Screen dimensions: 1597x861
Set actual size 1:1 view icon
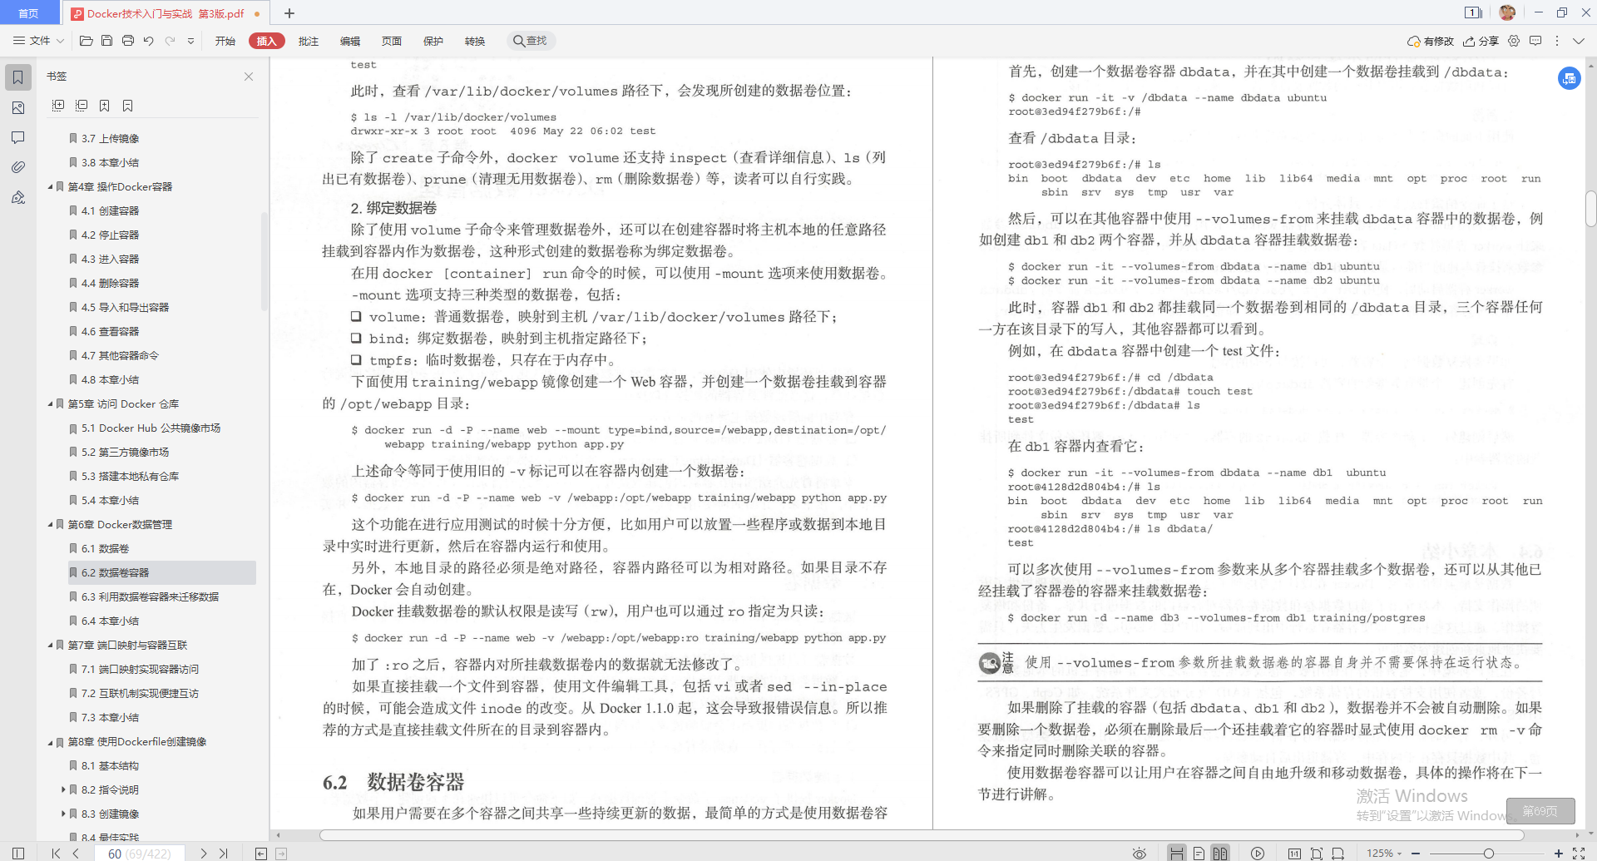[1294, 854]
